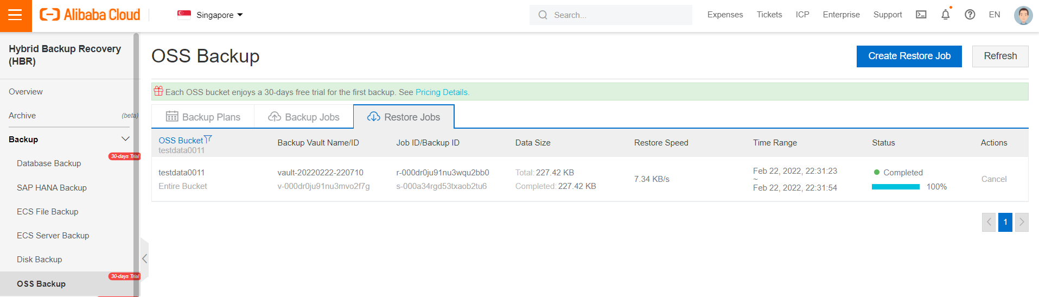Click vault ID v-000dr0ju91nu3mvo2f7g

click(x=323, y=186)
